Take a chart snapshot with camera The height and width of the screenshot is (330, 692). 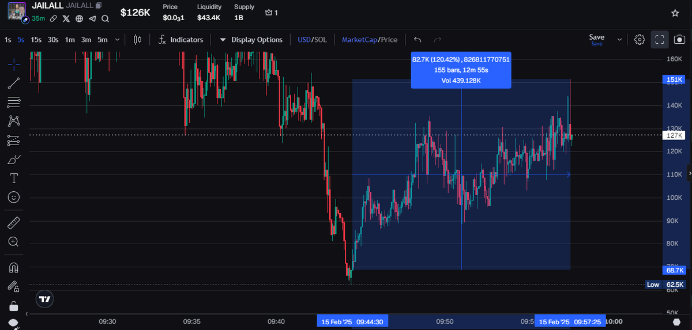point(679,40)
